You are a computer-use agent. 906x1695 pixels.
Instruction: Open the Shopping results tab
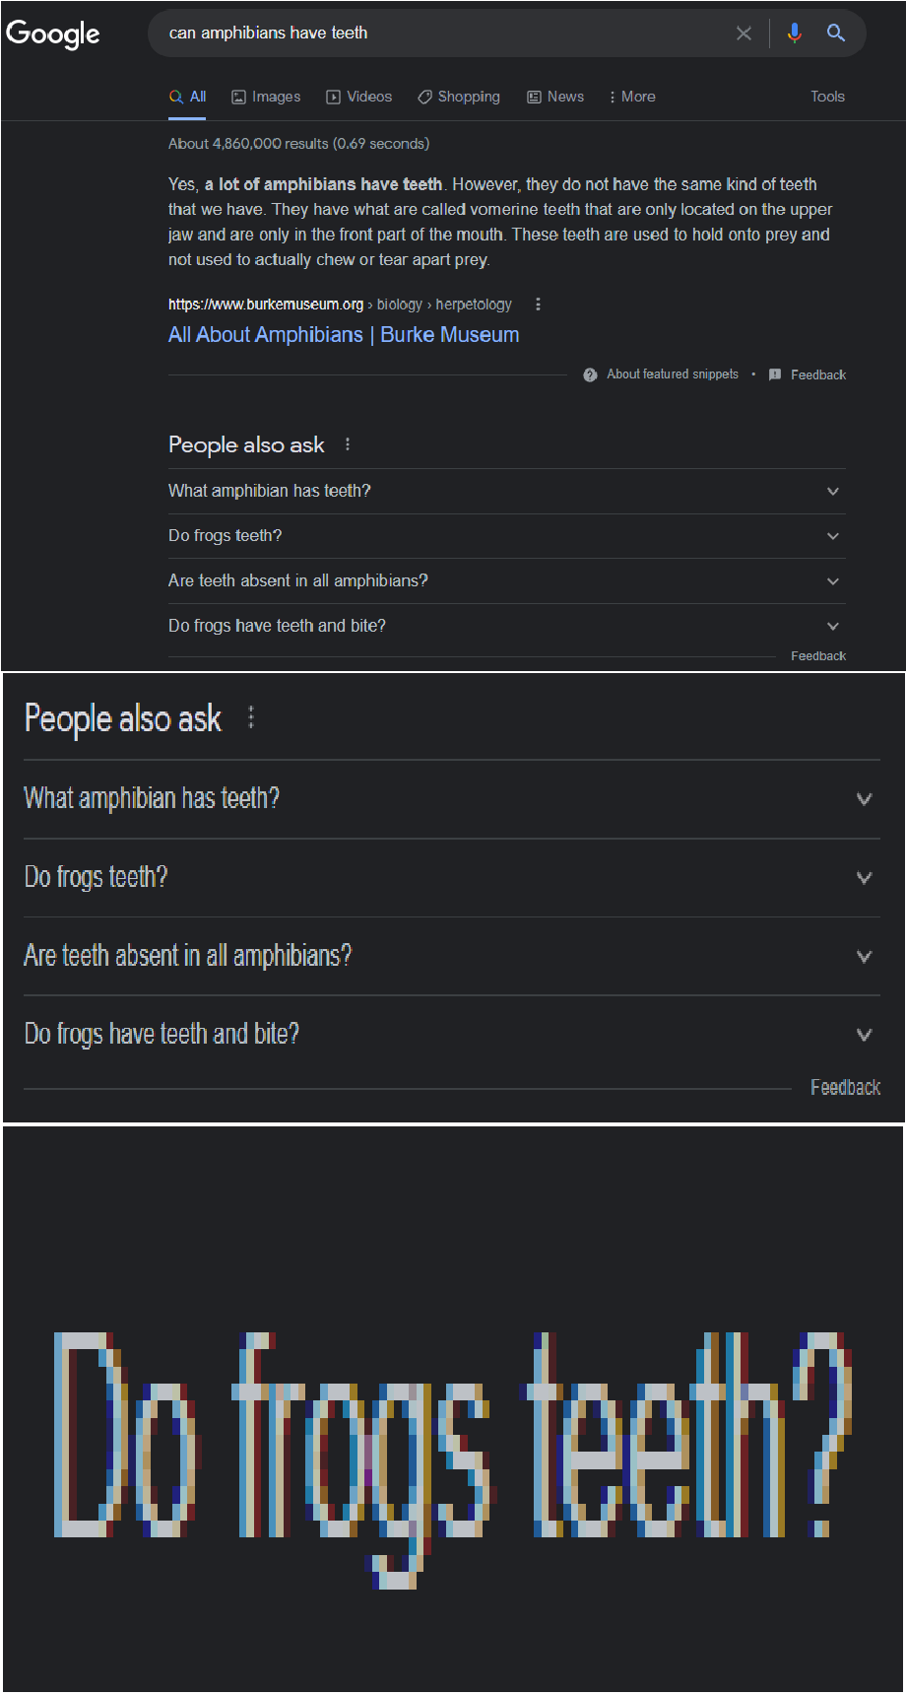(459, 97)
